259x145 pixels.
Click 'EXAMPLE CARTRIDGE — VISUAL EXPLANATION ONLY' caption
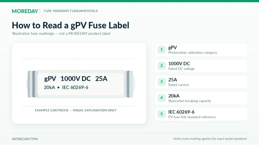(76, 110)
